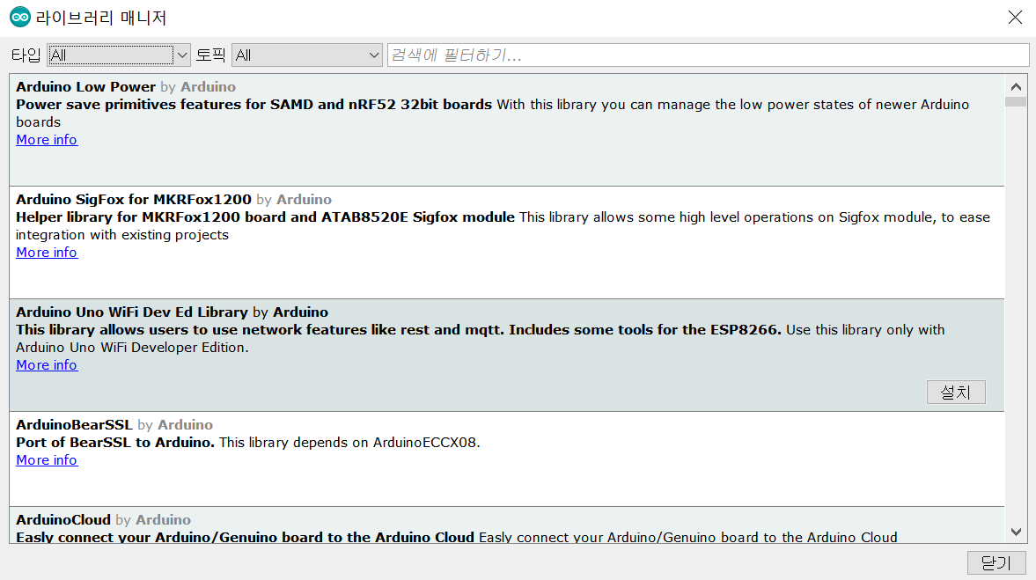Click the Arduino logo icon in title bar

click(20, 18)
